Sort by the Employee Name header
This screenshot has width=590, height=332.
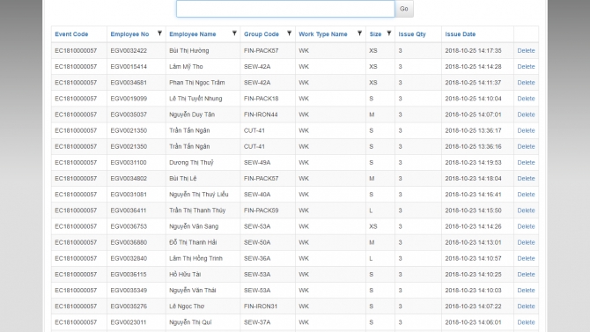coord(193,34)
